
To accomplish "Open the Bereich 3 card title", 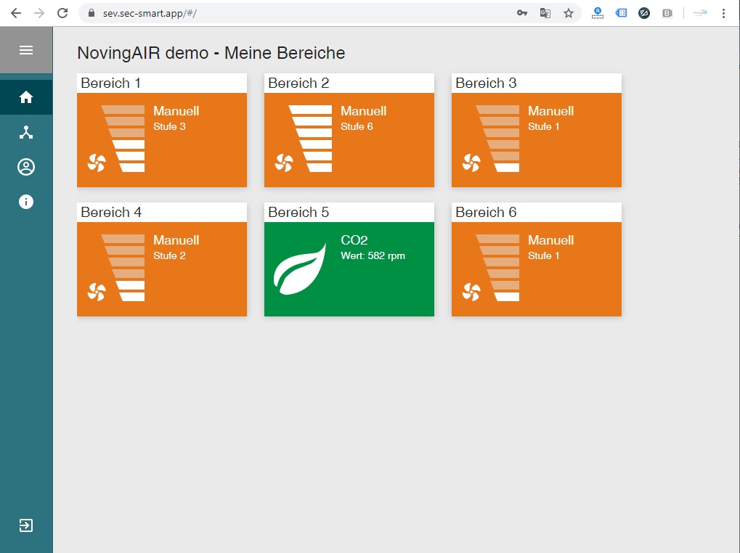I will point(486,83).
